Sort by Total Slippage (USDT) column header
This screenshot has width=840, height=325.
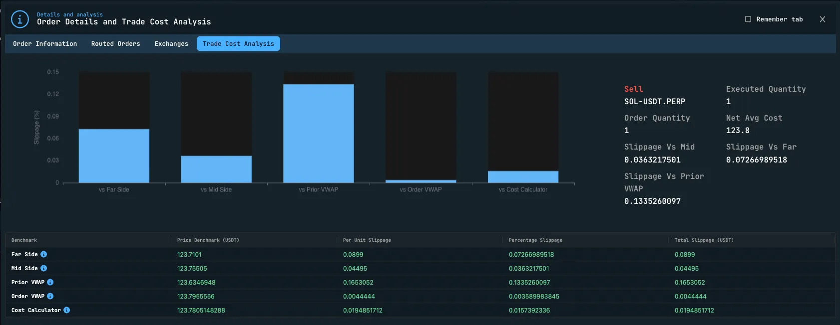[x=704, y=240]
